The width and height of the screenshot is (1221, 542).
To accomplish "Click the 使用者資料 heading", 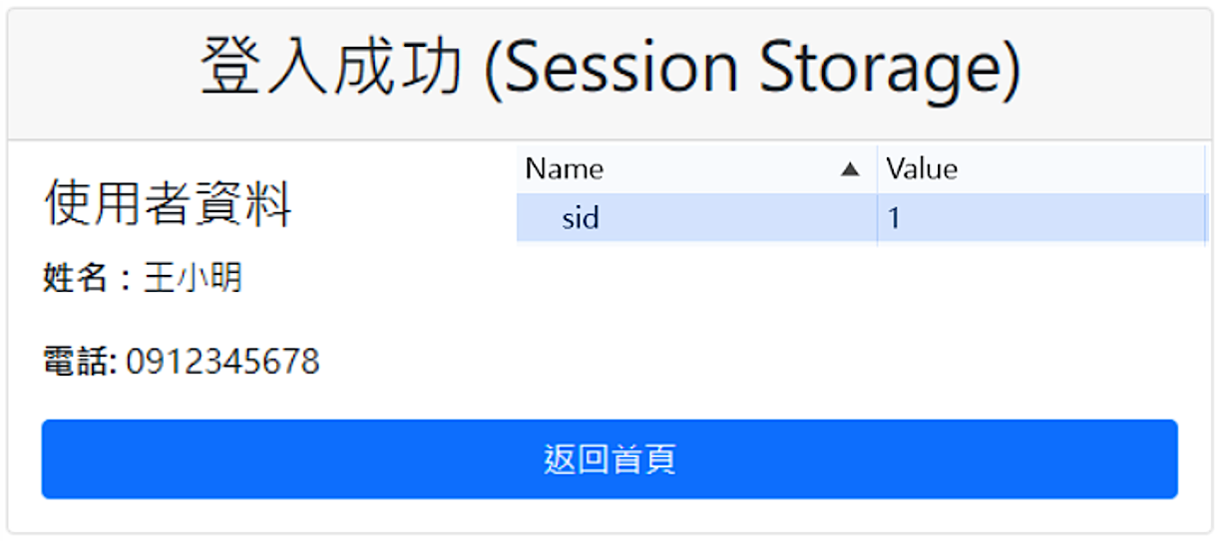I will [x=168, y=204].
